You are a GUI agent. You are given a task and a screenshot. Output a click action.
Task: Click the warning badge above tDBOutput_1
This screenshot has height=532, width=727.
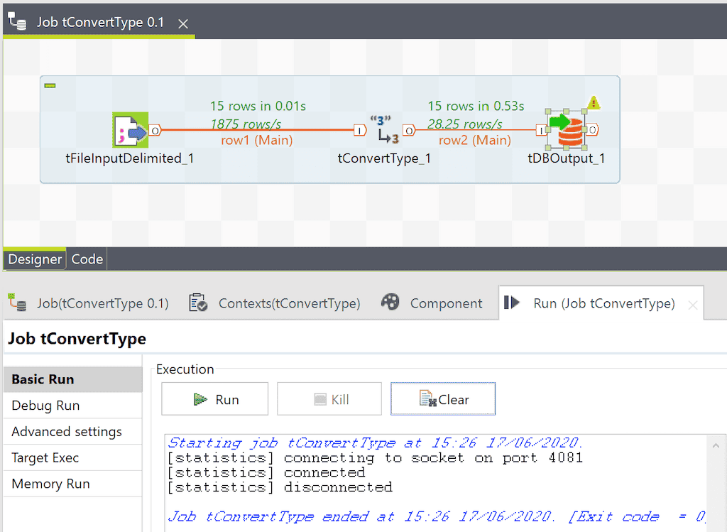click(594, 102)
